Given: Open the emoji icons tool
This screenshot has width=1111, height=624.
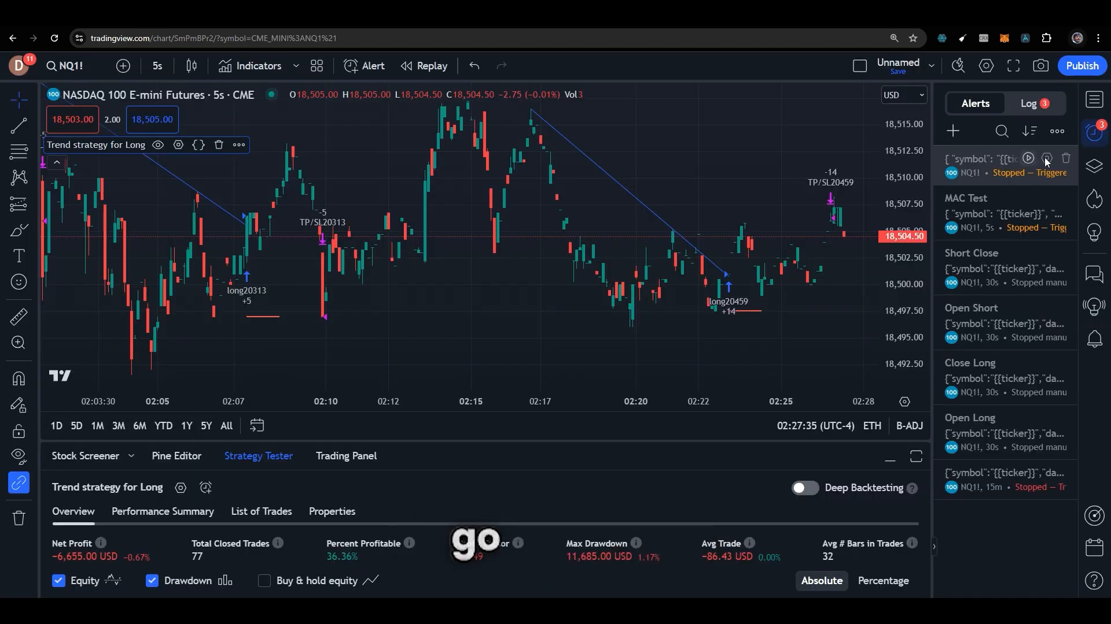Looking at the screenshot, I should pyautogui.click(x=19, y=282).
